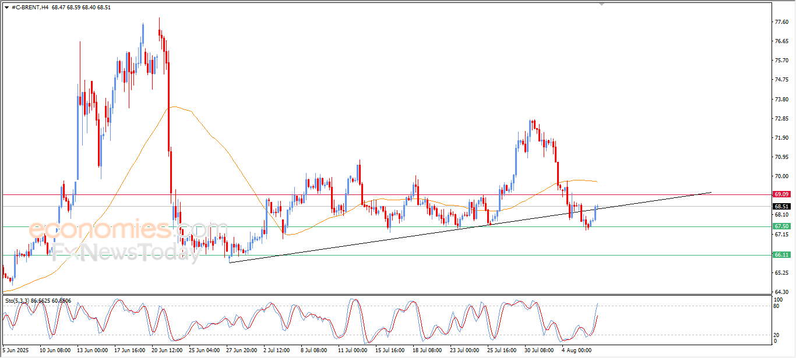Click the 18 Jul 08:00 time label
This screenshot has width=796, height=358.
(427, 350)
